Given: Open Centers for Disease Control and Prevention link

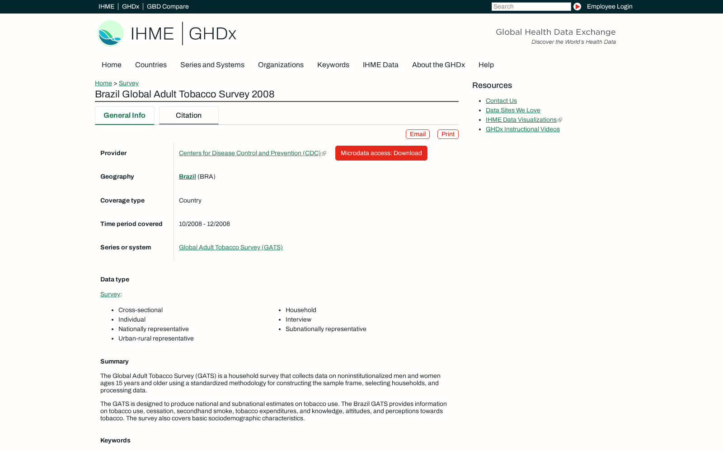Looking at the screenshot, I should pos(250,153).
